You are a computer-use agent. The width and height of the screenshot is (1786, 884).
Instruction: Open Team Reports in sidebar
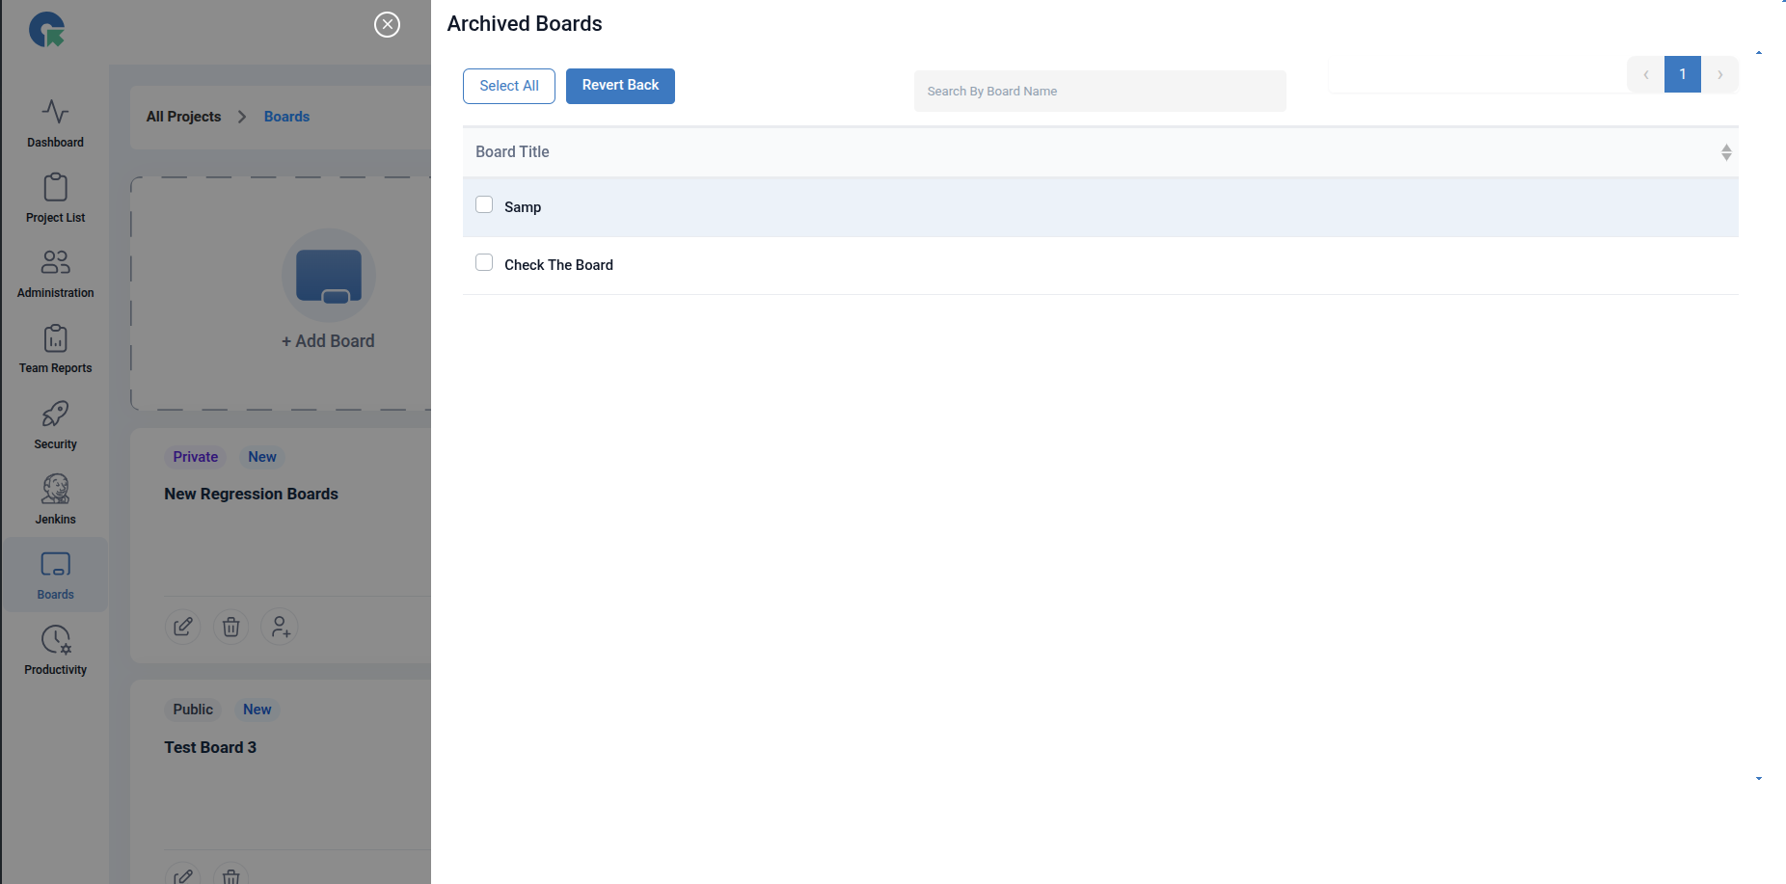click(55, 349)
